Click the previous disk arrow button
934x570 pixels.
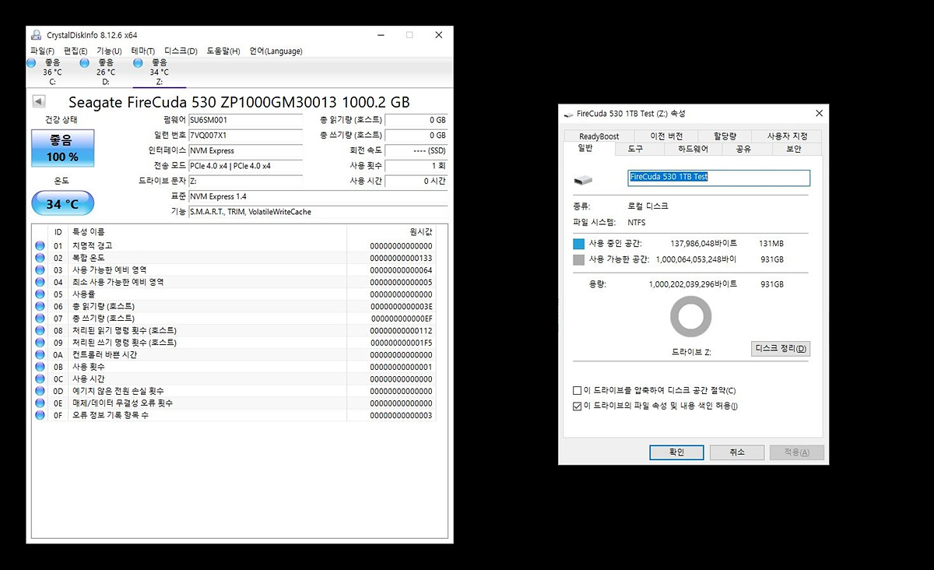click(x=39, y=102)
